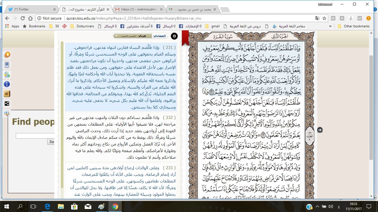The height and width of the screenshot is (212, 378).
Task: Click the orange download icon in sidebar
Action: pyautogui.click(x=7, y=55)
